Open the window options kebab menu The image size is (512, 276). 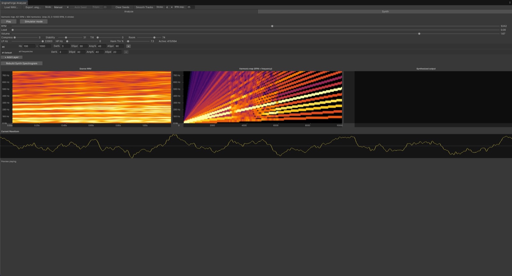click(x=510, y=3)
